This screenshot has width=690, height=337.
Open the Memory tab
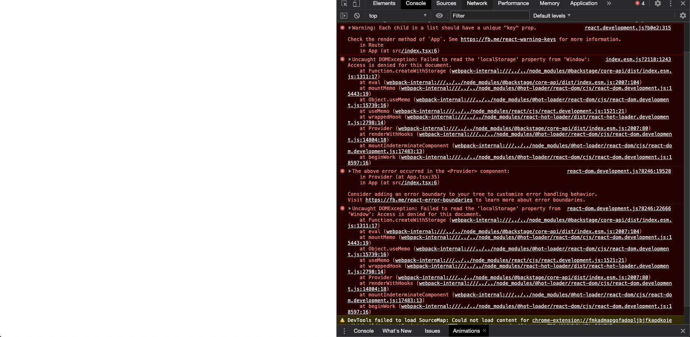pos(549,3)
